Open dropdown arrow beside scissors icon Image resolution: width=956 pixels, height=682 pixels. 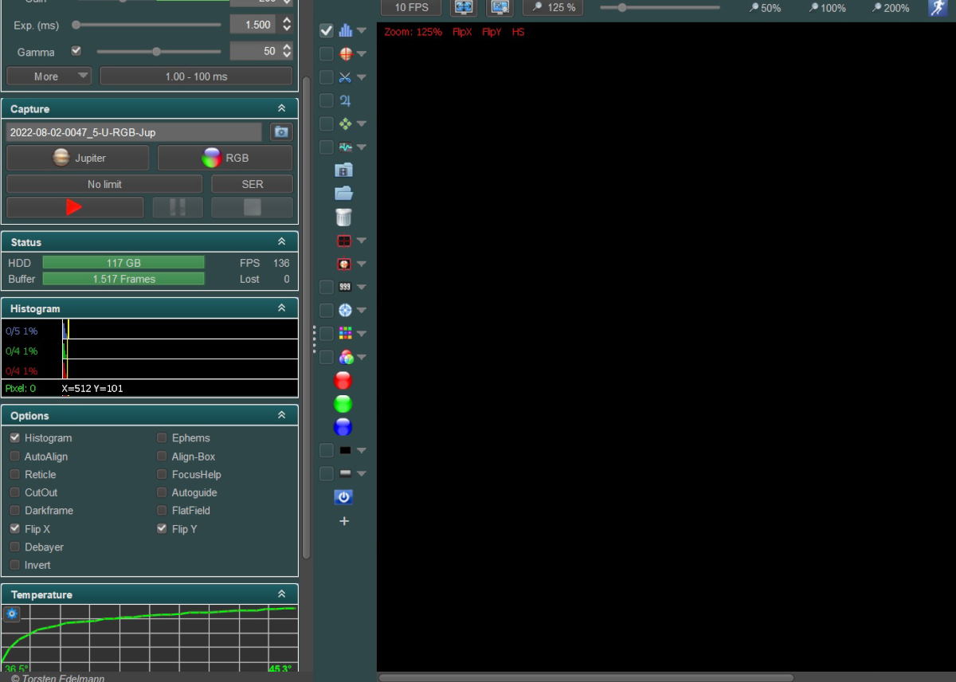point(362,78)
